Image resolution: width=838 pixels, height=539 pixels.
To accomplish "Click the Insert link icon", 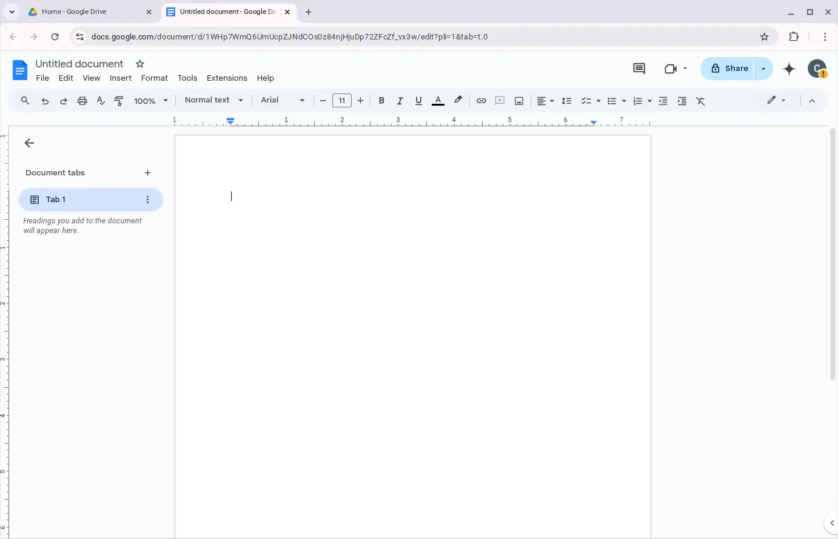I will pos(481,101).
